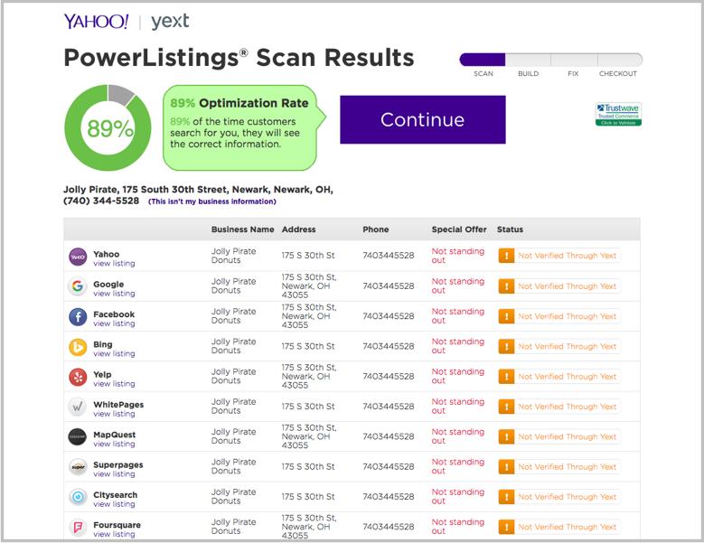The height and width of the screenshot is (543, 704).
Task: Click "Not standing out" in Citysearch row
Action: click(458, 496)
